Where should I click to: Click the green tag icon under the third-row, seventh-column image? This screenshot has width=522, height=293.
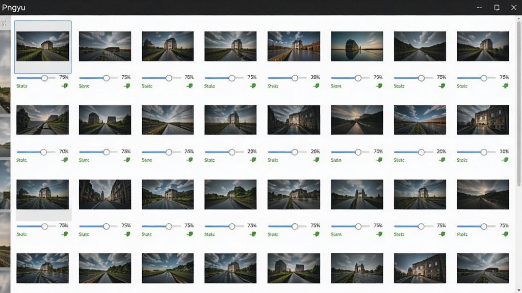[x=442, y=234]
